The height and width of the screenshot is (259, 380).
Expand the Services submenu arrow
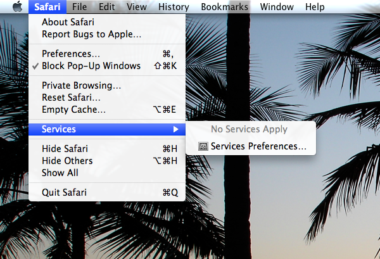[176, 129]
